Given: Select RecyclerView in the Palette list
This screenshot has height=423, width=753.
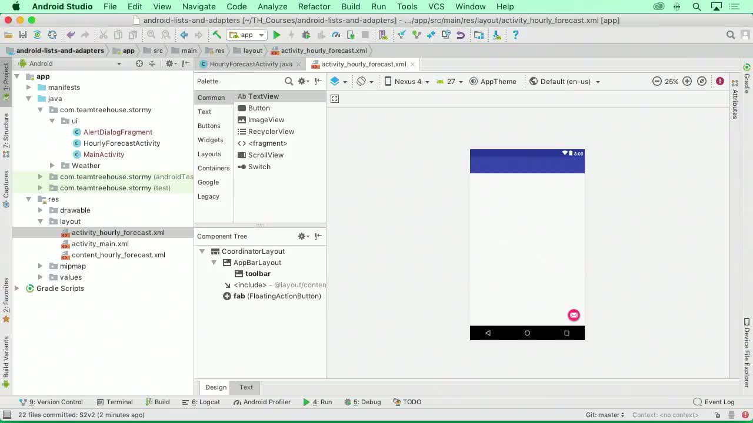Looking at the screenshot, I should (271, 132).
